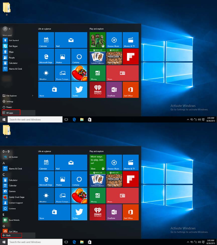
Task: Open the Twitter tile in top screenshot
Action: click(79, 90)
